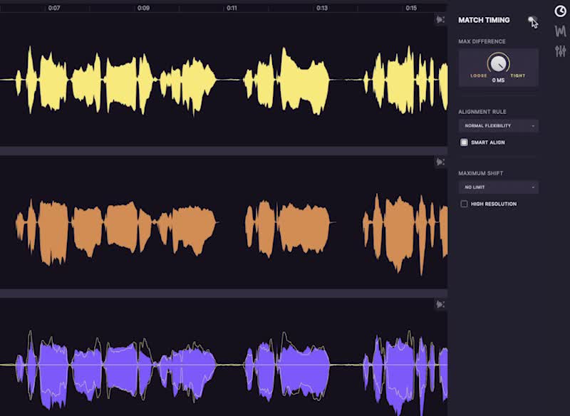Open the mixer sliders icon in sidebar
This screenshot has height=416, width=570.
[x=560, y=51]
